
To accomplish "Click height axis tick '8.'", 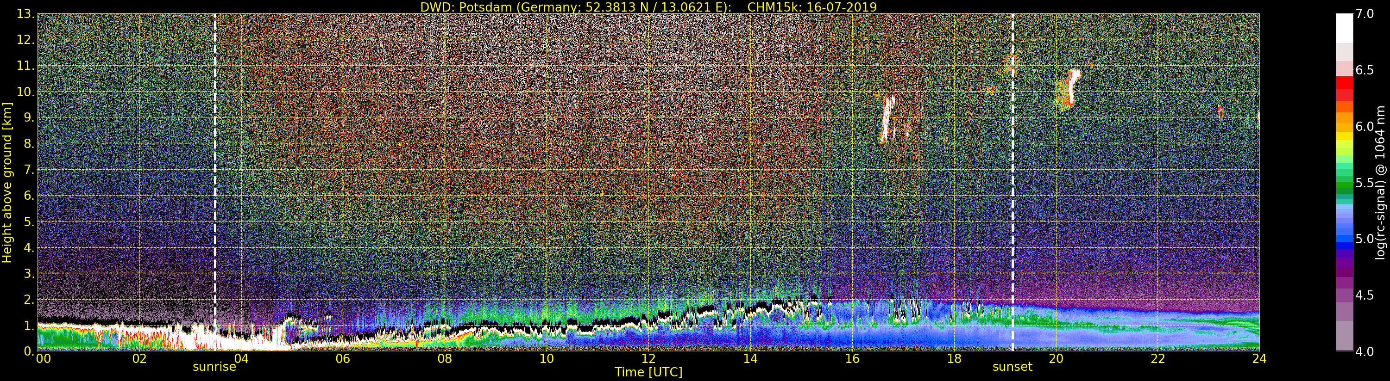I will (x=29, y=144).
